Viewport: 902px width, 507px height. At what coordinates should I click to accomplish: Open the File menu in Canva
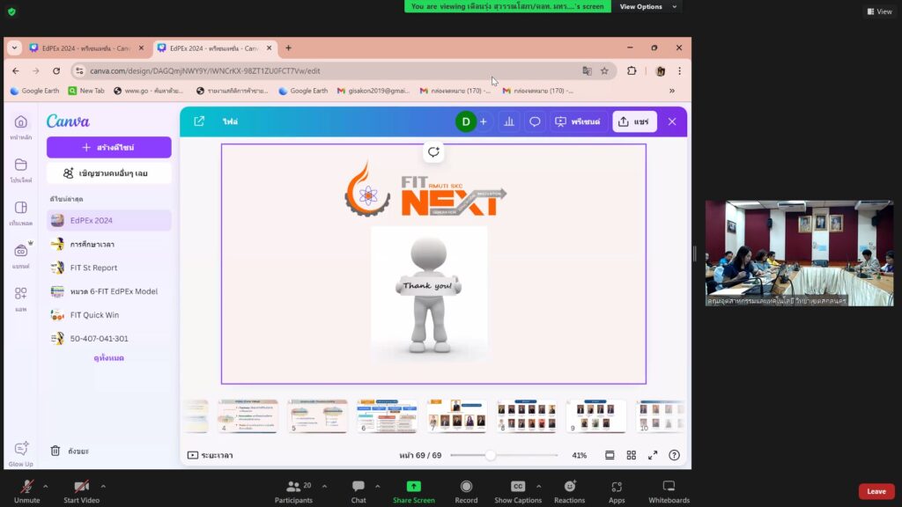(230, 122)
